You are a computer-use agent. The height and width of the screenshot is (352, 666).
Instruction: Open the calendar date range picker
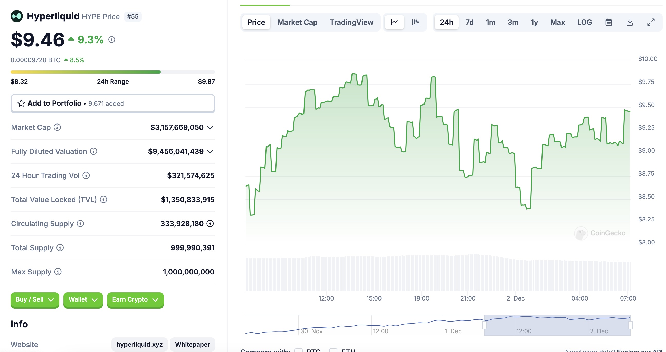click(608, 22)
